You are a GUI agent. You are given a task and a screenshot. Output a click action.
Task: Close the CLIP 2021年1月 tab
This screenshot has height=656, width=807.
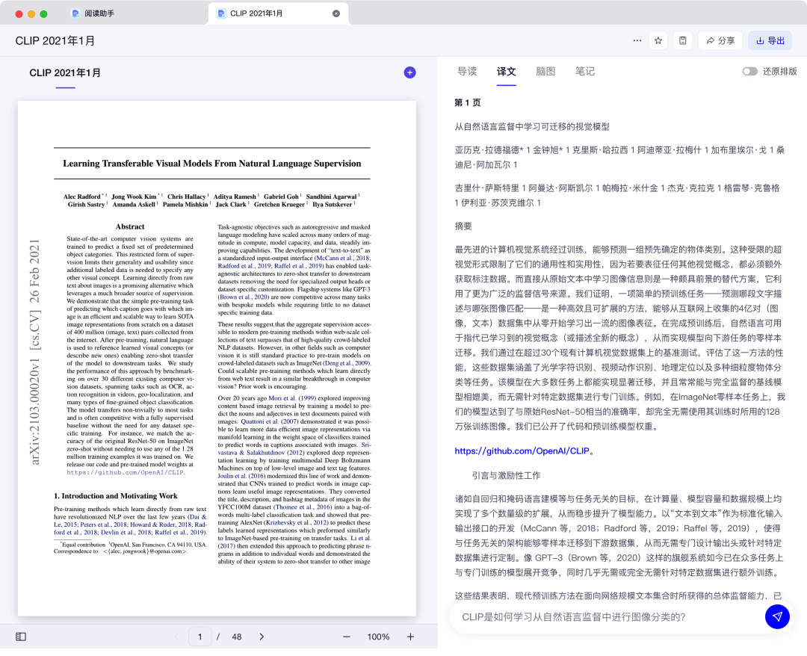pyautogui.click(x=336, y=13)
